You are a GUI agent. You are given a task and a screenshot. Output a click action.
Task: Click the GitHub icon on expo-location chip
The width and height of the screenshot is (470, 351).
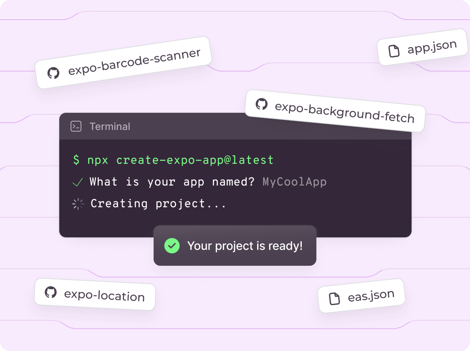(x=51, y=292)
